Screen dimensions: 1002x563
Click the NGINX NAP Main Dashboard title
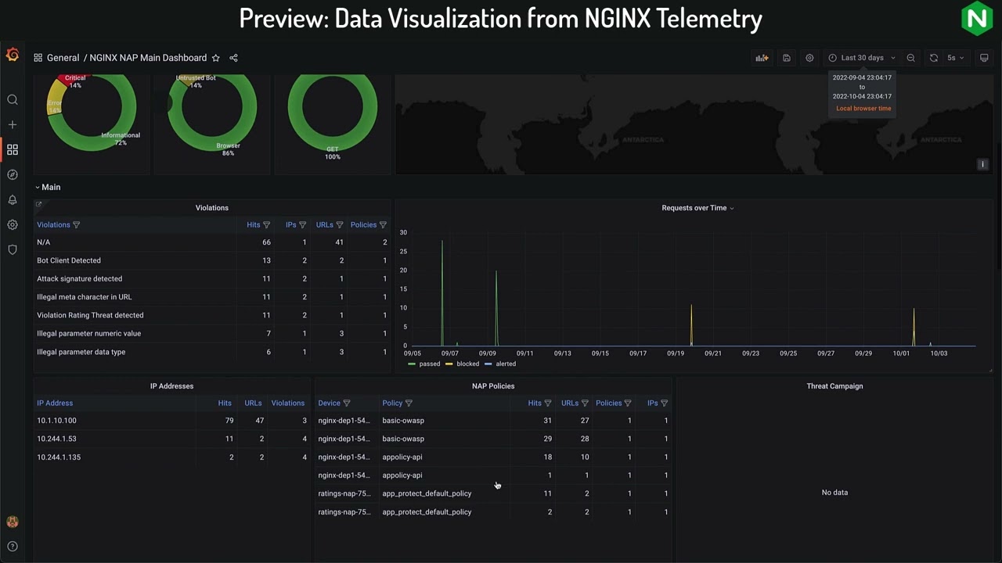148,58
